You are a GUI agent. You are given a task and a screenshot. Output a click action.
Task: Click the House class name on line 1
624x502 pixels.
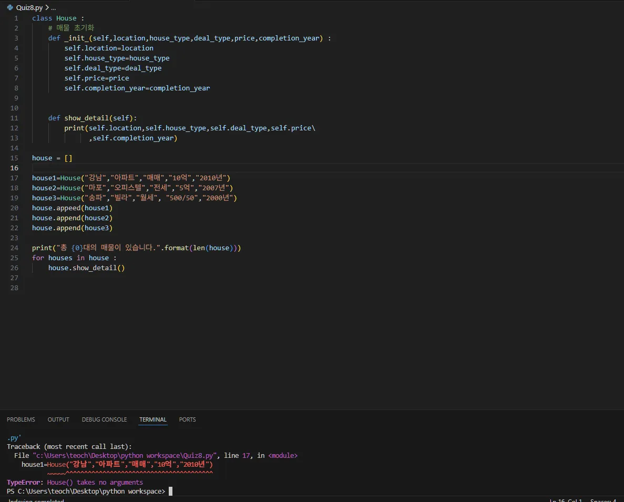pos(66,18)
